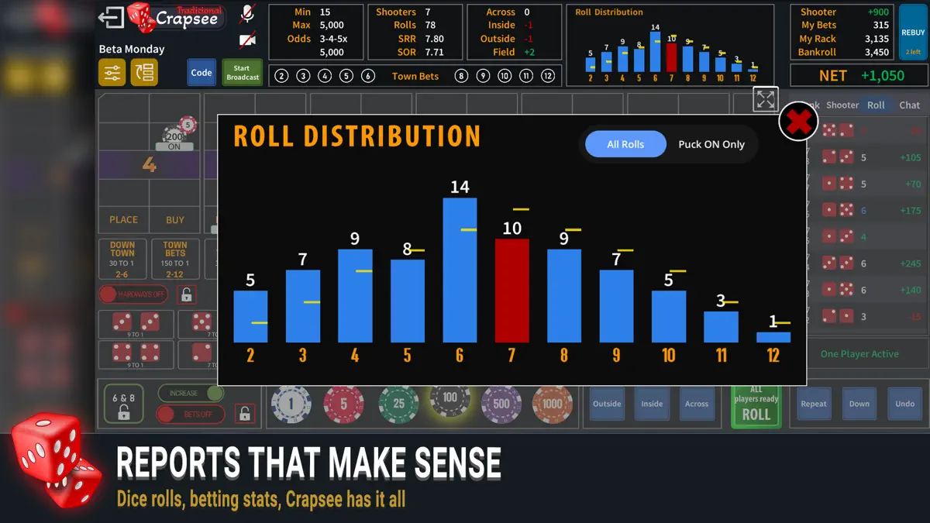The image size is (930, 523).
Task: Click the padlock icon beside Bets Off
Action: click(x=245, y=414)
